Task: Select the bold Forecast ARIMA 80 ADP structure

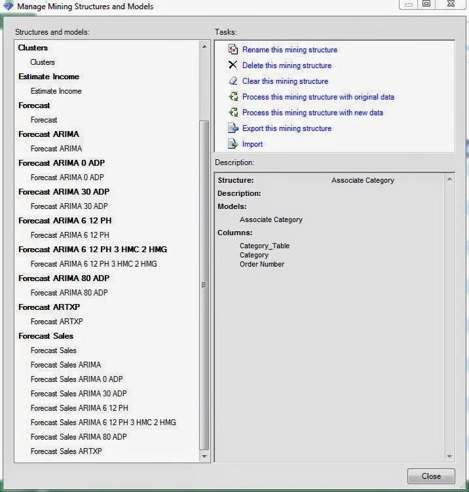Action: [64, 278]
